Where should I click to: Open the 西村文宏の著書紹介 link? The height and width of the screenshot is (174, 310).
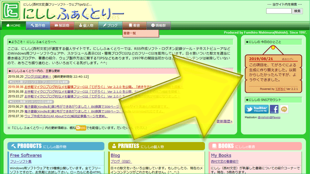click(x=225, y=162)
